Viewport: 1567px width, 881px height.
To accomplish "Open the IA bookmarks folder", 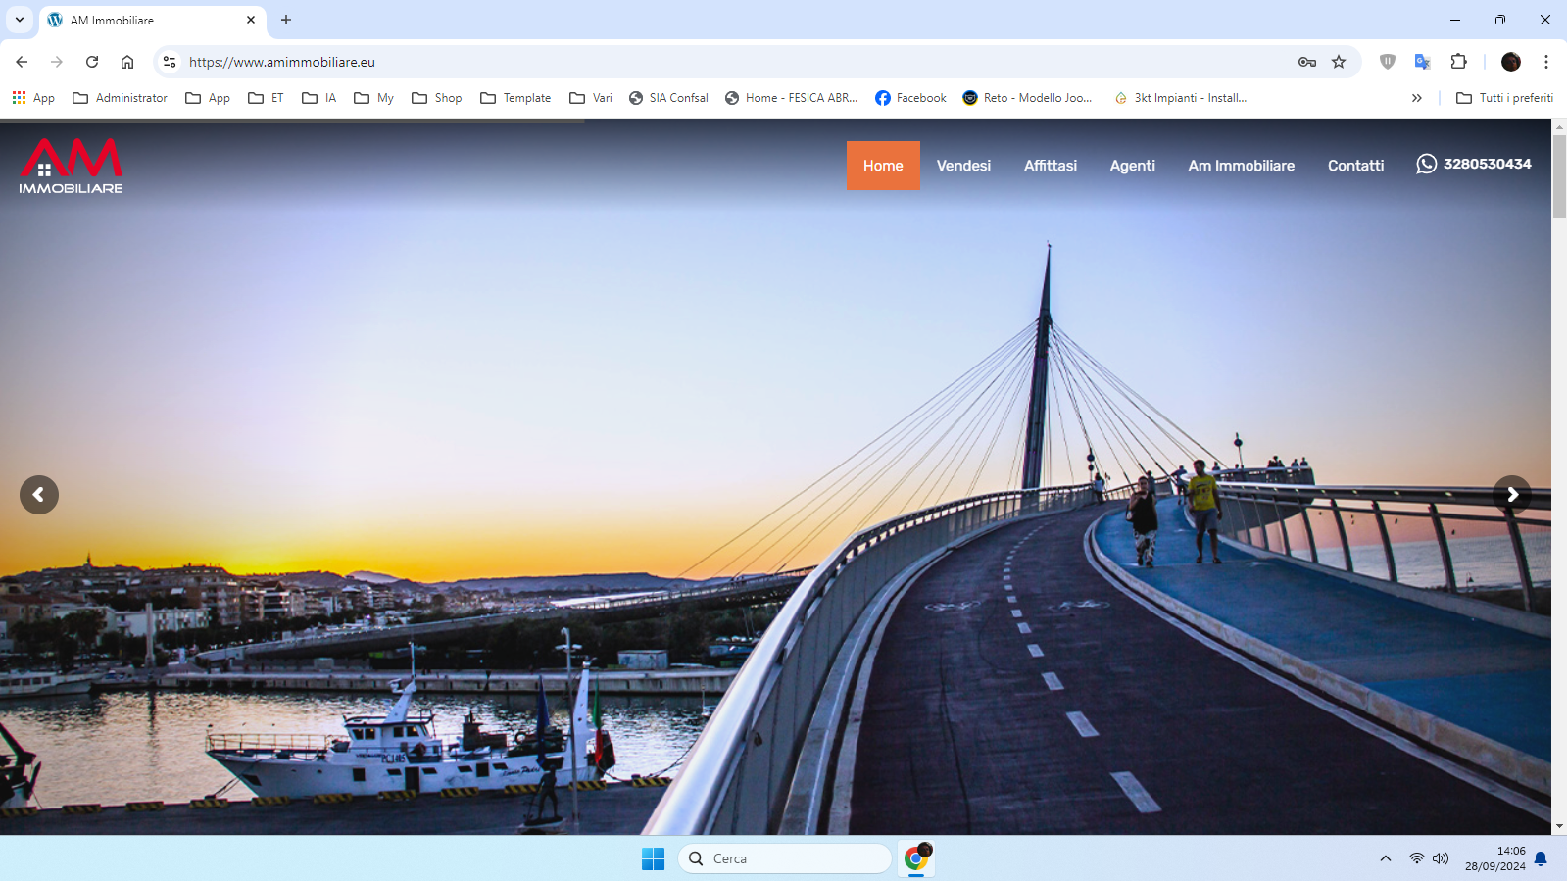I will tap(319, 98).
